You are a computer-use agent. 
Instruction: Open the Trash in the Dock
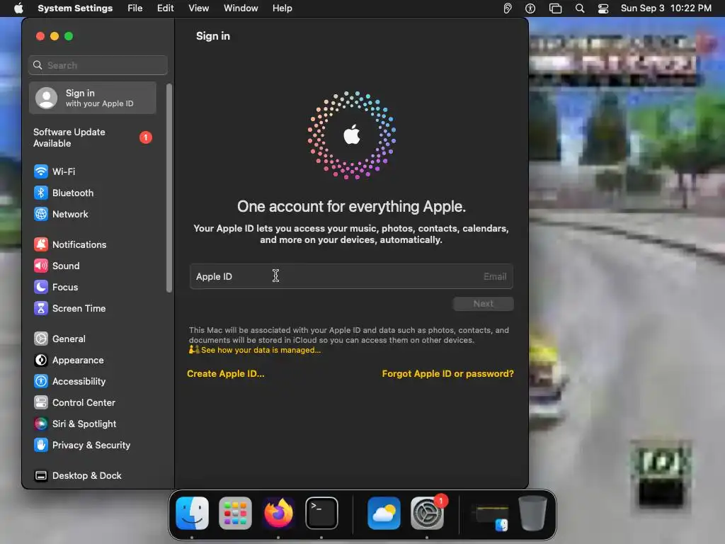532,513
